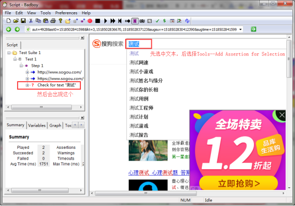
Task: Create a new script with the blank page icon
Action: click(x=9, y=21)
